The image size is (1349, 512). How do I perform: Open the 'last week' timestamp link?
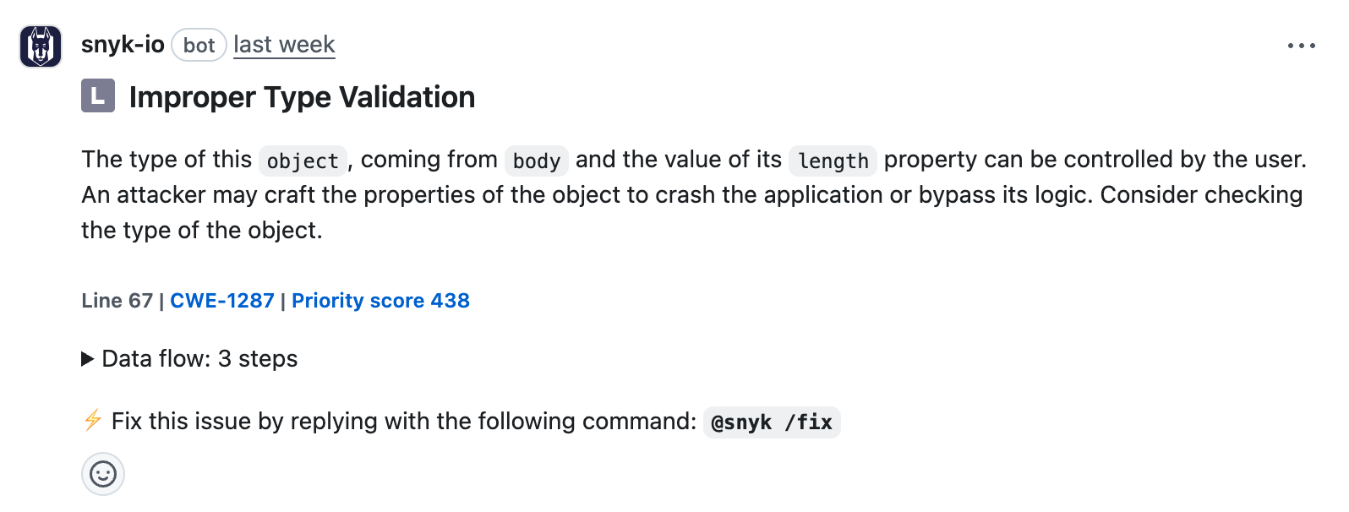284,45
